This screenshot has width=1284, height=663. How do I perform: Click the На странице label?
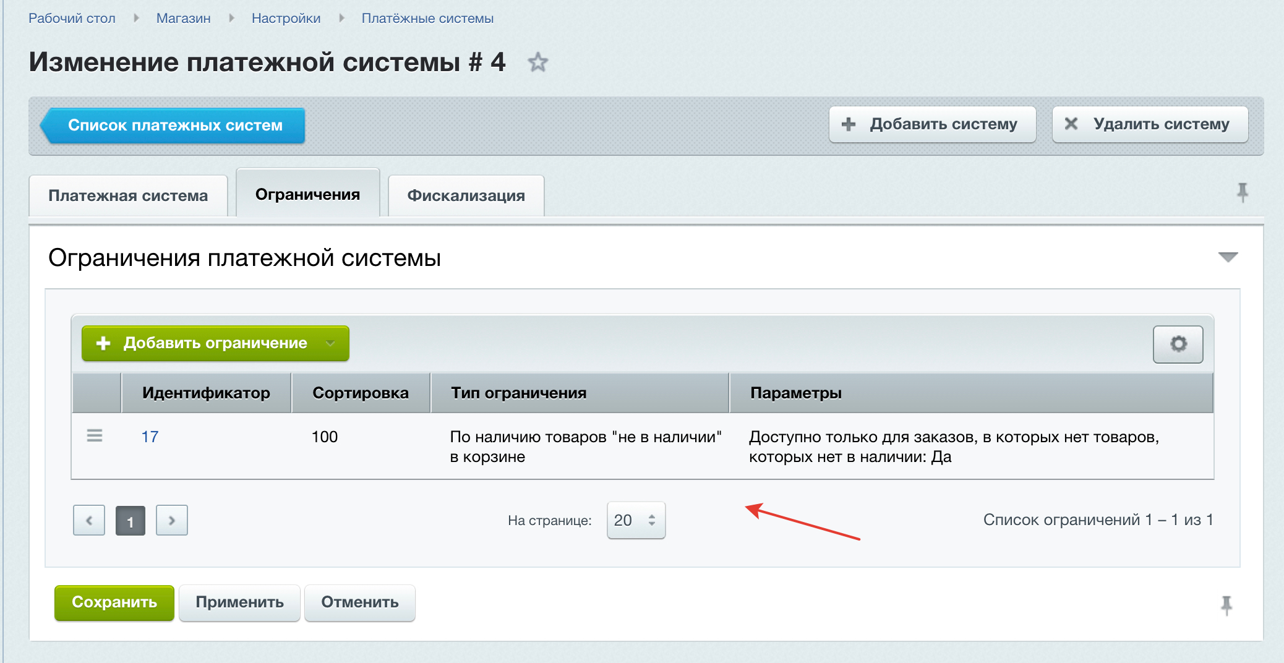(x=549, y=520)
